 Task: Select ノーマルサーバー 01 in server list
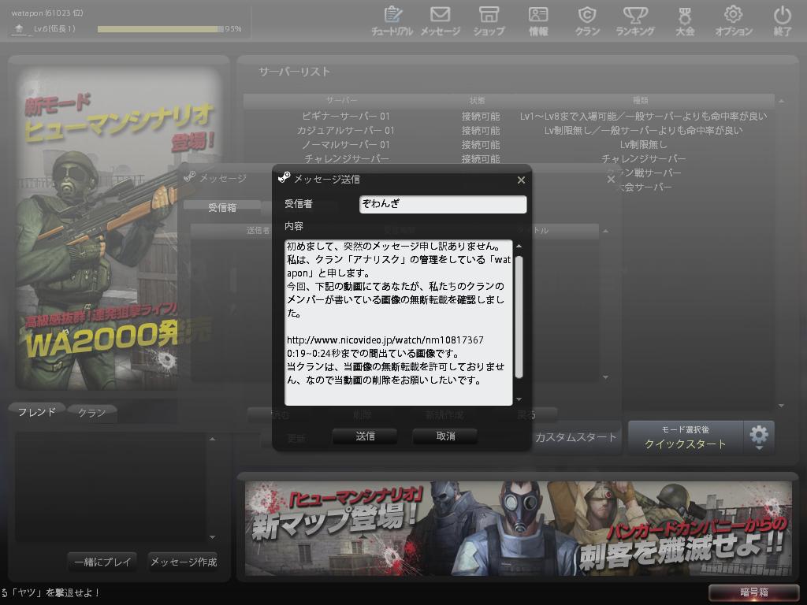pos(345,145)
